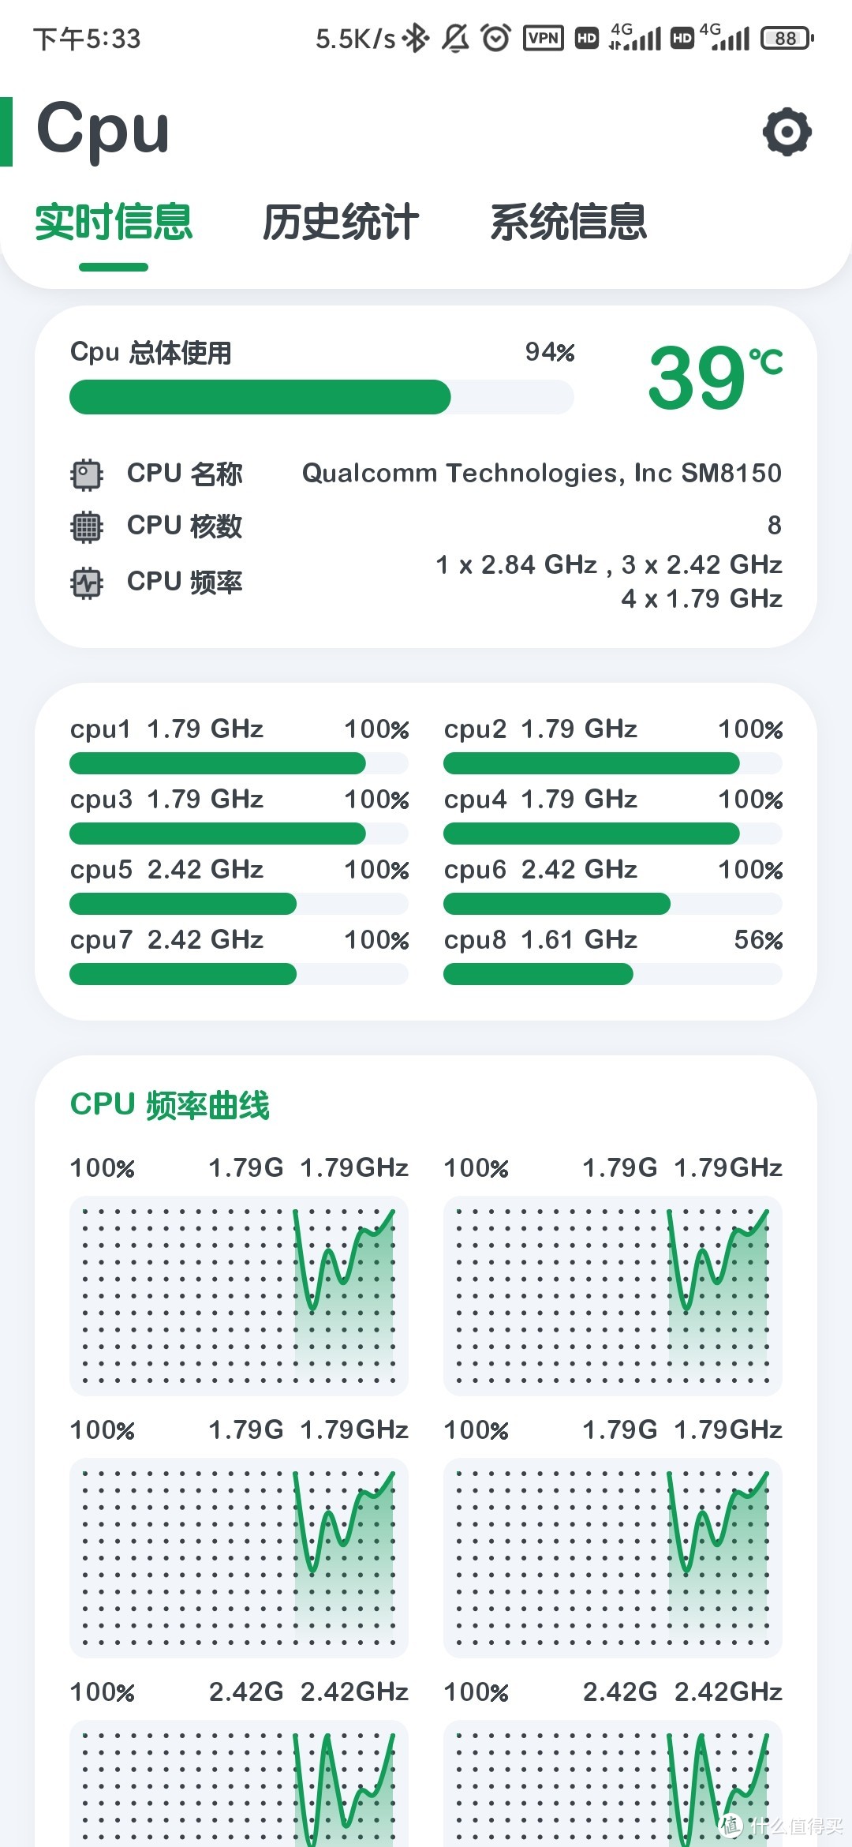852x1847 pixels.
Task: Tap the cpu1 1.79 GHz label
Action: 167,729
